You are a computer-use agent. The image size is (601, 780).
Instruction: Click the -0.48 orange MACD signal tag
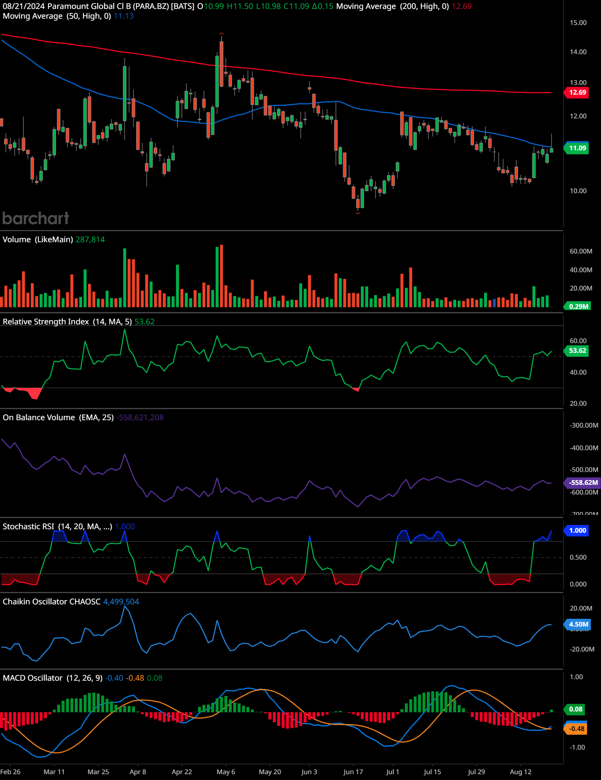click(x=576, y=729)
